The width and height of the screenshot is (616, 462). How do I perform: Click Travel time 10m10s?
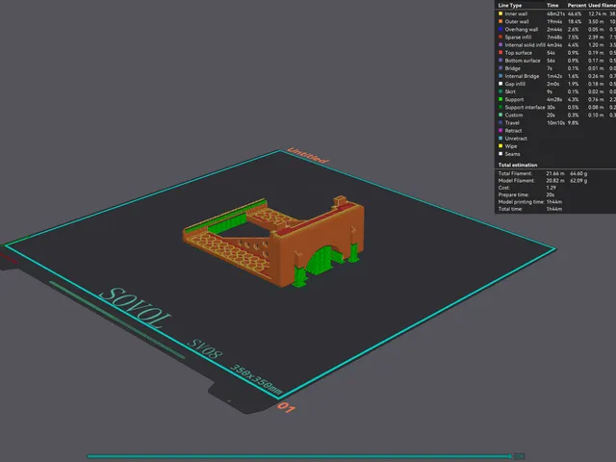click(555, 123)
